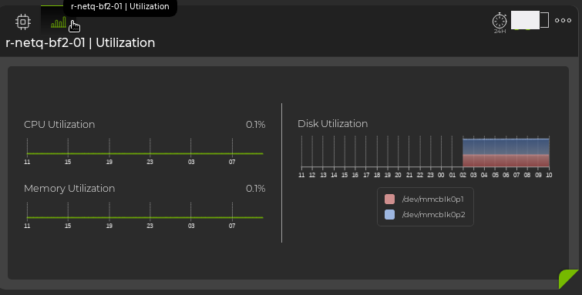Click red /dev/mmcblk0p1 legend swatch

(389, 199)
